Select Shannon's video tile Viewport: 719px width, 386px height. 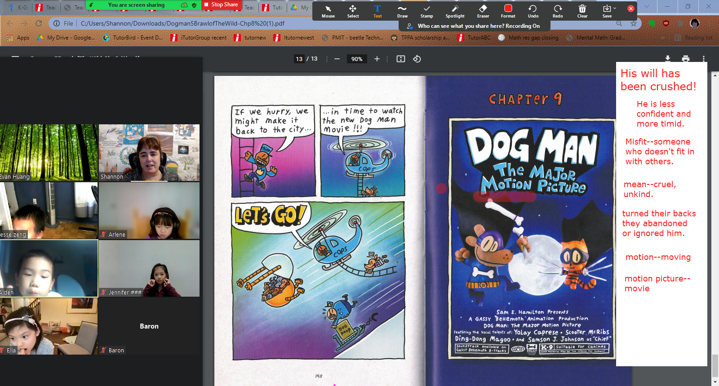pos(149,153)
